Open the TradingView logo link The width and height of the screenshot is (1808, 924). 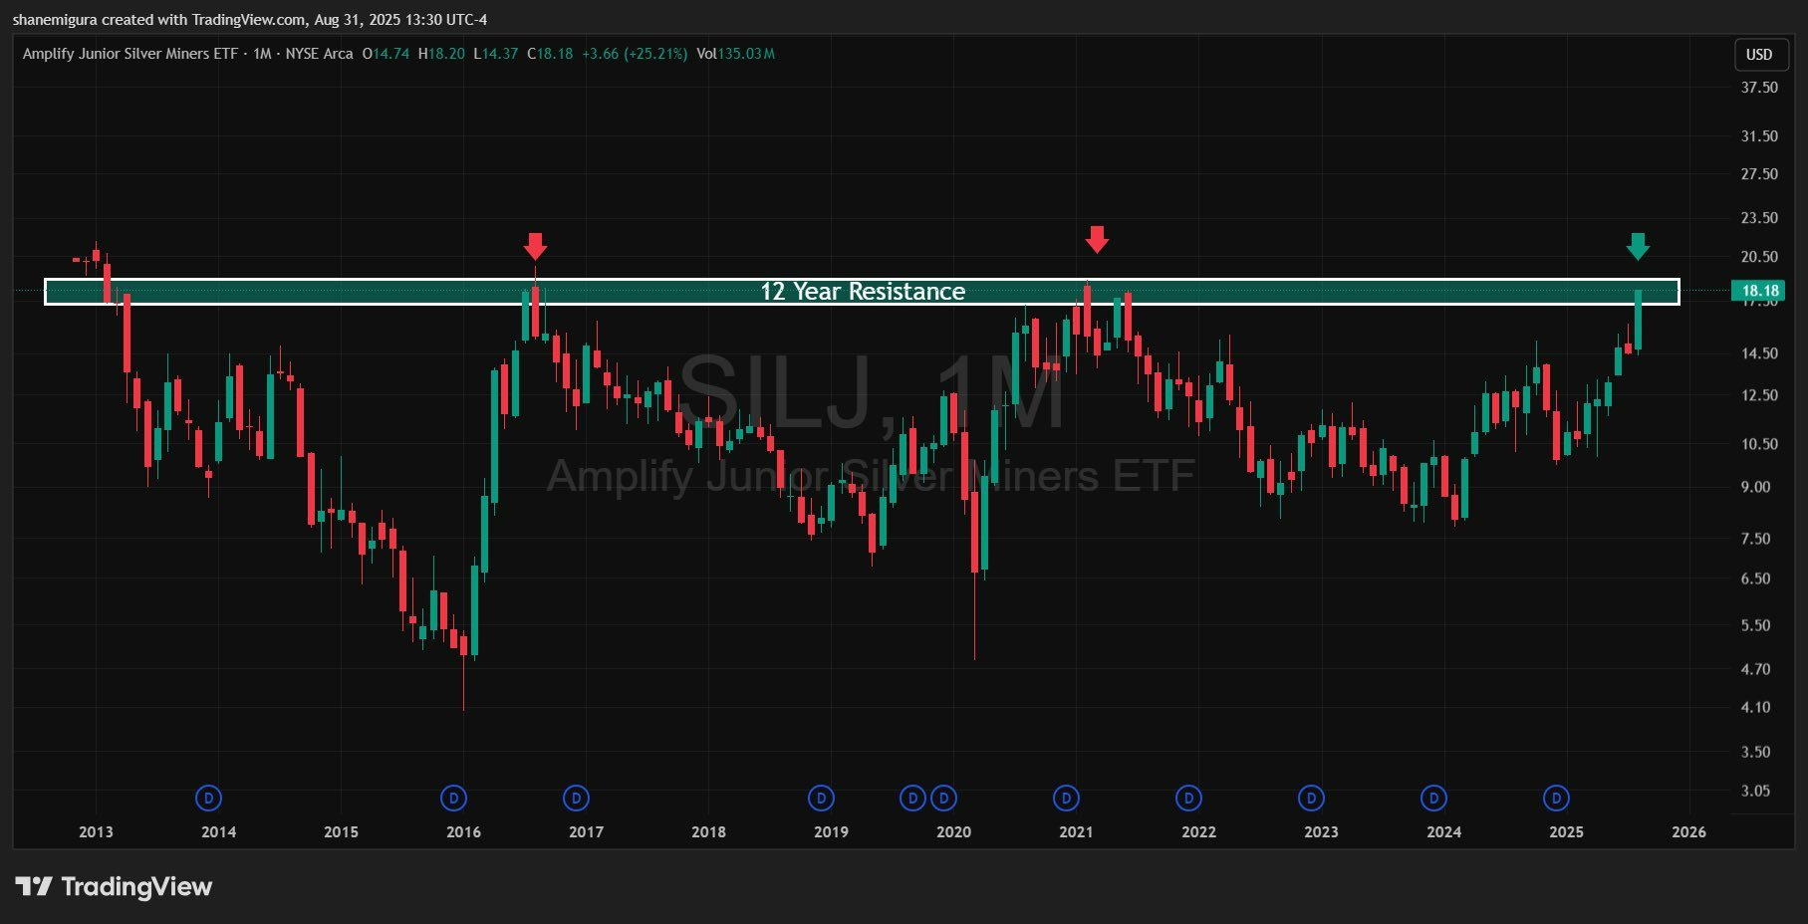(114, 886)
